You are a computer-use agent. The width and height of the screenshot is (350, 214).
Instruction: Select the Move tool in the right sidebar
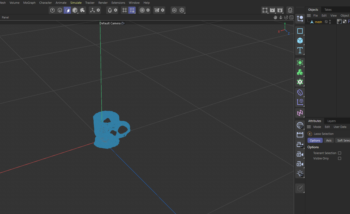(300, 18)
